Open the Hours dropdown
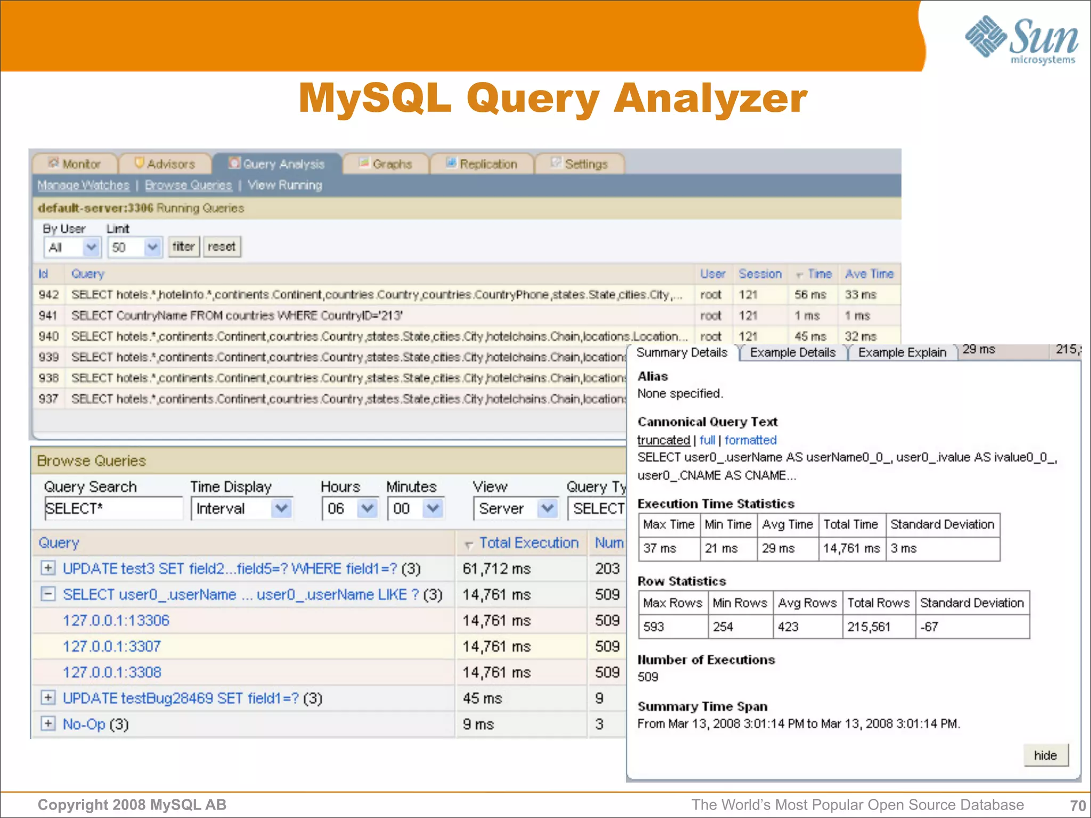Screen dimensions: 1091x818 [350, 508]
